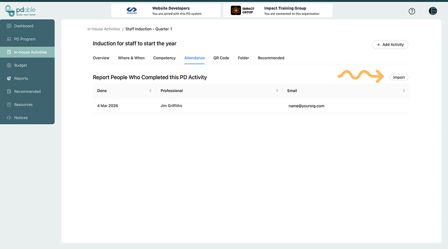Open the user avatar menu

(x=433, y=11)
